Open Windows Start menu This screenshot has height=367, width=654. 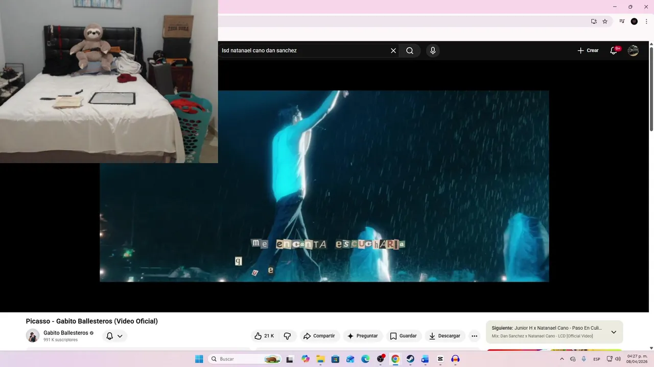tap(199, 359)
